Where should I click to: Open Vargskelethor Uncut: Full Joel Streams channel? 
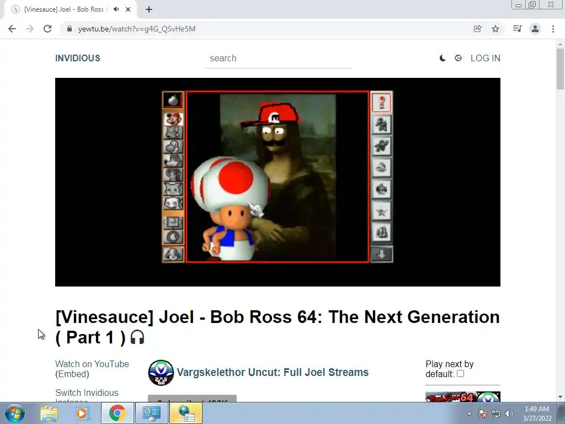(x=273, y=372)
